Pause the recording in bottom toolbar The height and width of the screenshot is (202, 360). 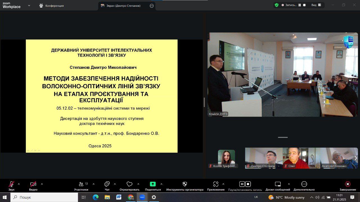(x=242, y=184)
